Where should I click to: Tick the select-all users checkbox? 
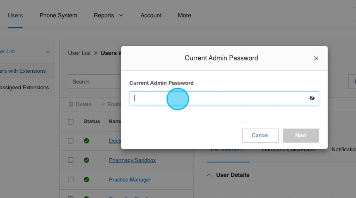[71, 122]
